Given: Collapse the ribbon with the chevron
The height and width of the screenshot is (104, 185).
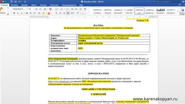Looking at the screenshot, I should [184, 5].
